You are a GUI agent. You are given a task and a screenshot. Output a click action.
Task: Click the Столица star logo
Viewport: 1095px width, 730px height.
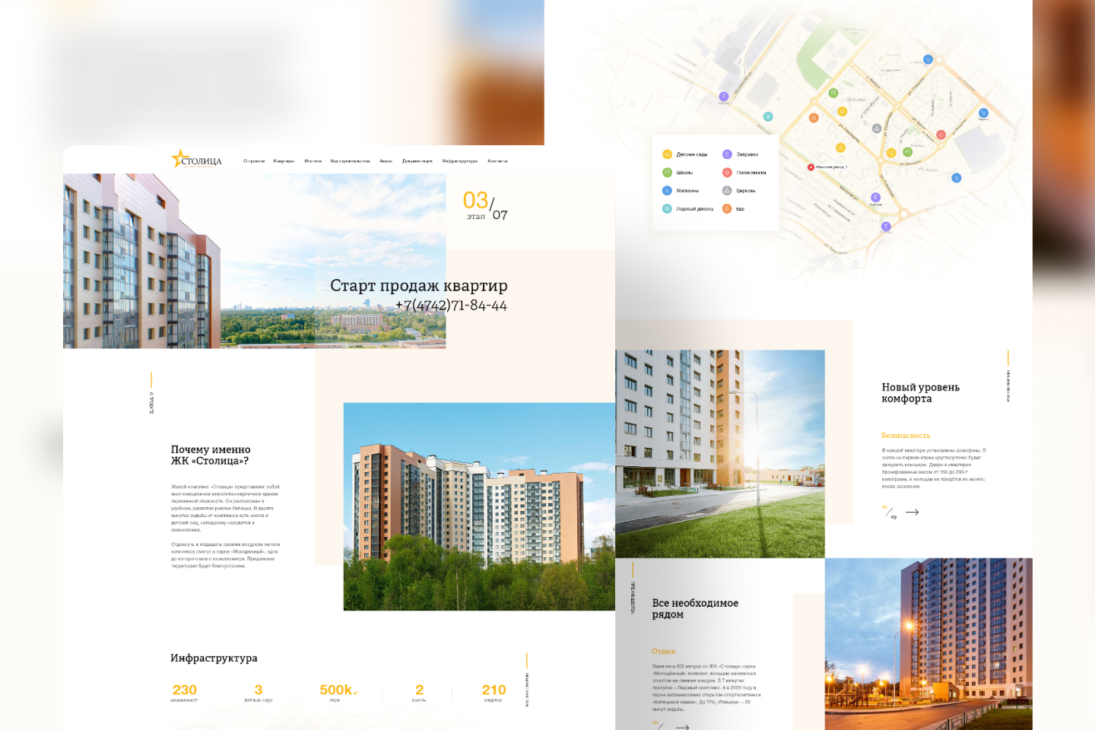pos(197,159)
